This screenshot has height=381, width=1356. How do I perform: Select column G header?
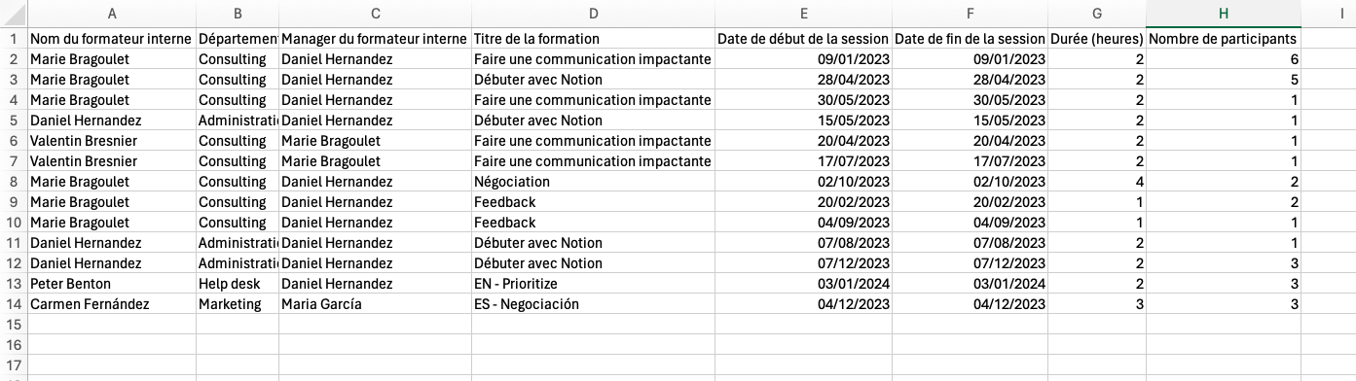point(1097,14)
